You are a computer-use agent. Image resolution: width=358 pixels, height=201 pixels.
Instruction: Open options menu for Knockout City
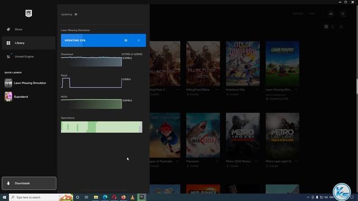[257, 90]
